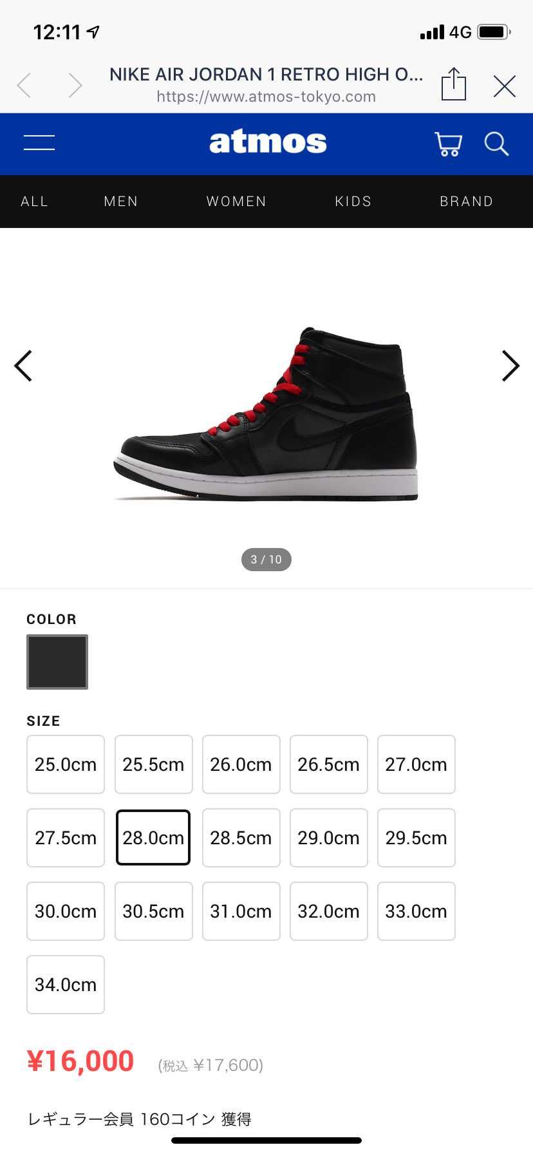
Task: Open the shopping cart
Action: tap(448, 144)
